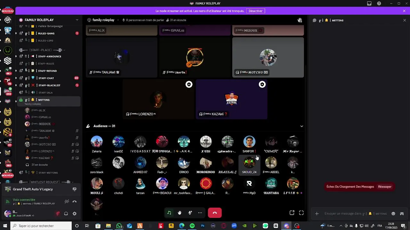Click 1HANTABA audience avatar

click(x=271, y=184)
